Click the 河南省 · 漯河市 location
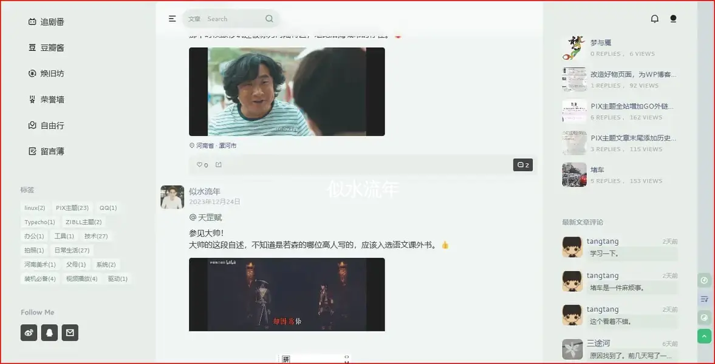The width and height of the screenshot is (715, 364). 213,146
